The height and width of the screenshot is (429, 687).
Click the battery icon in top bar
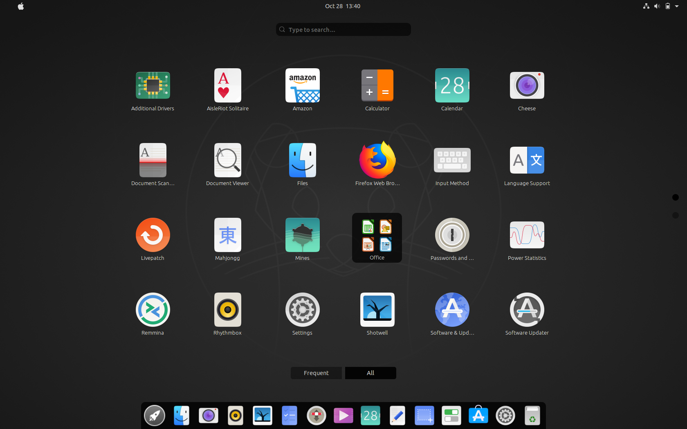coord(667,6)
